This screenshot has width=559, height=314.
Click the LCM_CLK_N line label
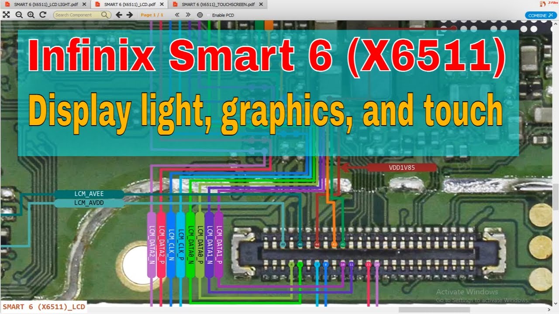(171, 245)
